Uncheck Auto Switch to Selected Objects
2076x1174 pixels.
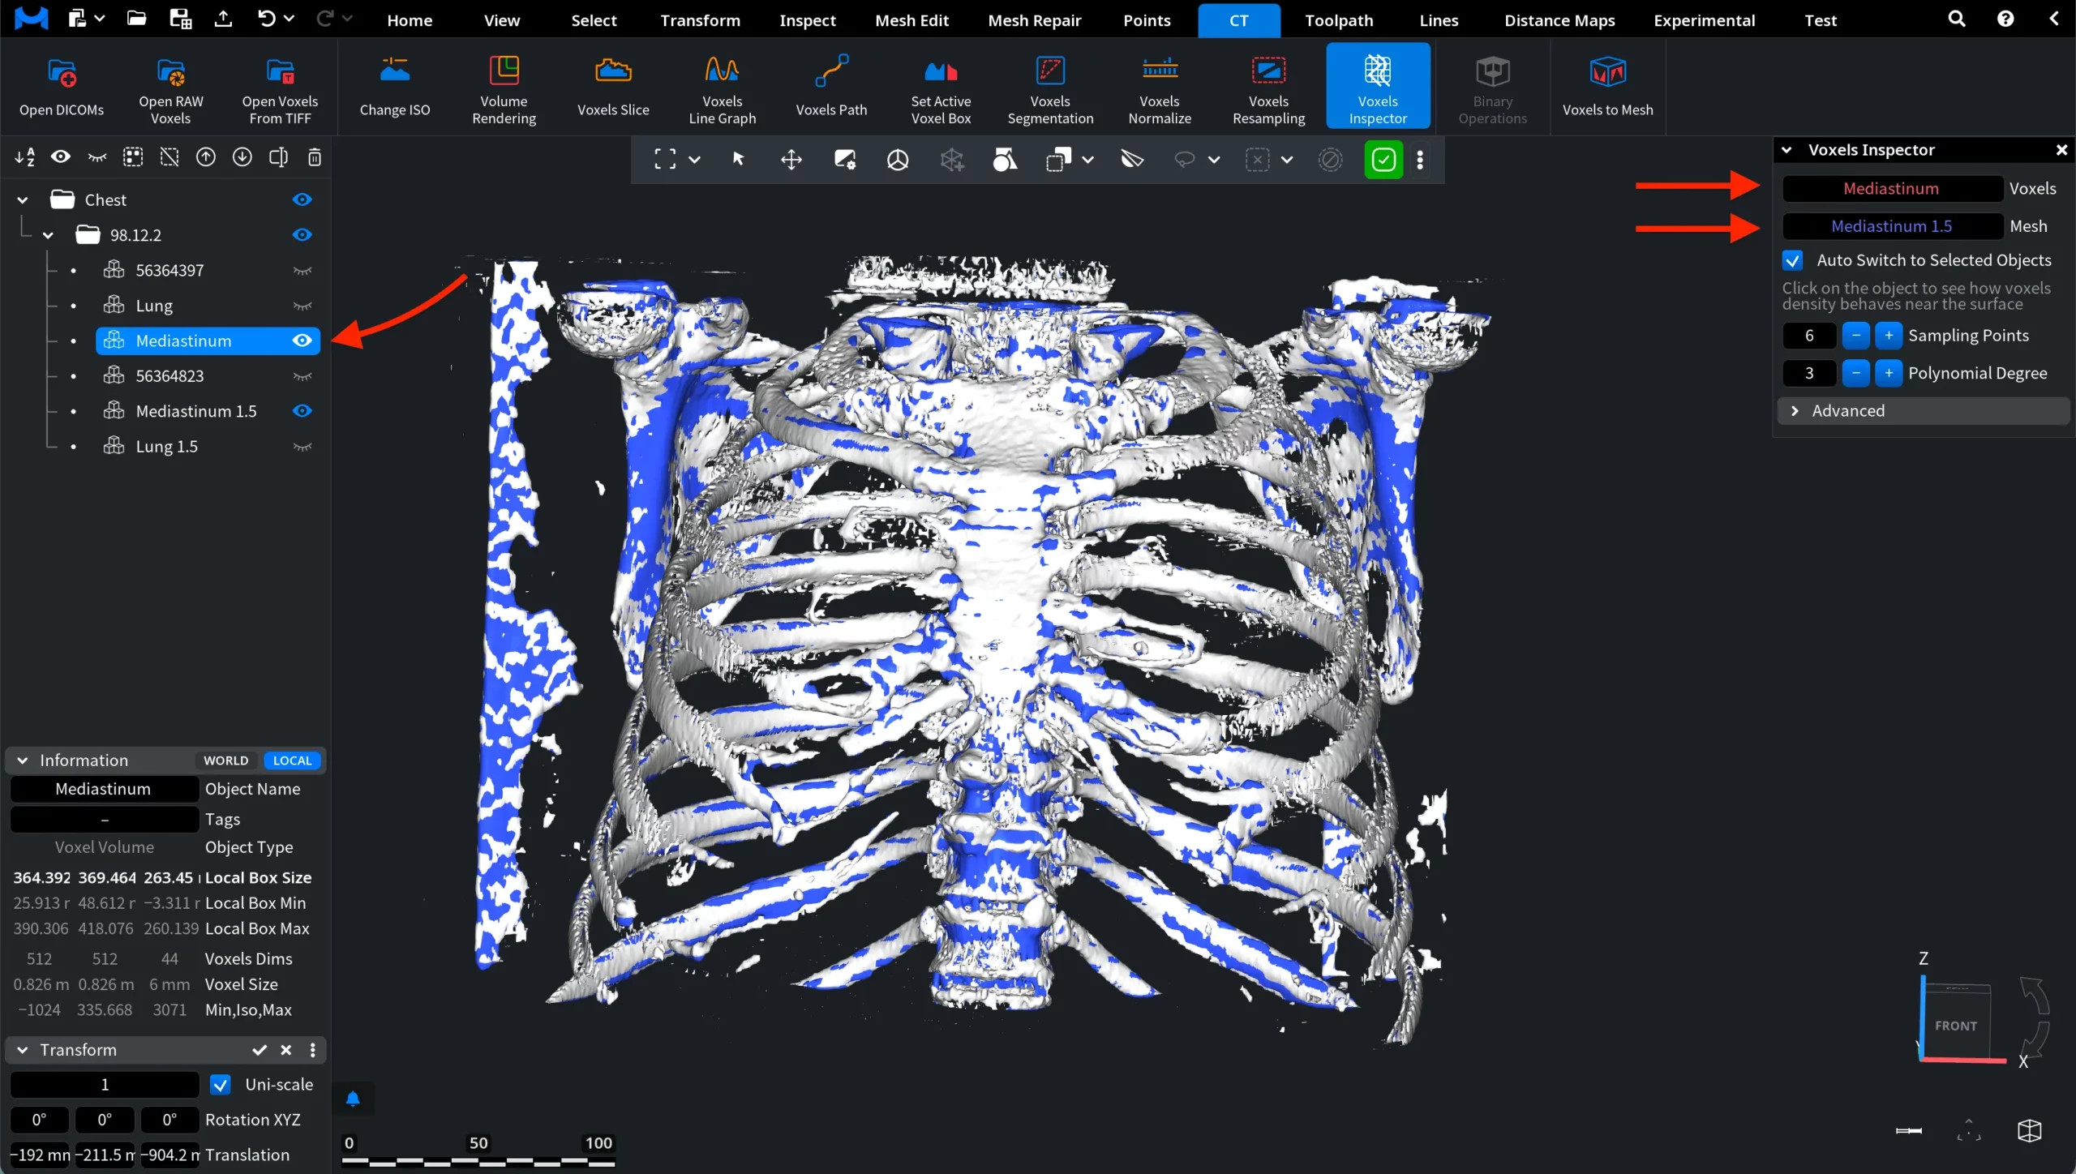pos(1793,260)
